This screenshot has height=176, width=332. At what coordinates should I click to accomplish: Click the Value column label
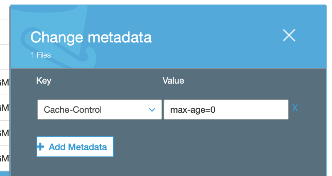pos(173,81)
